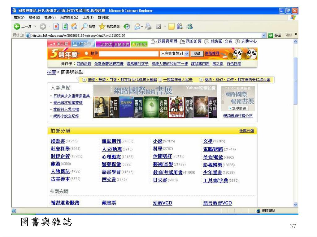This screenshot has height=237, width=317.
Task: Open the 小說 category
Action: 158,141
